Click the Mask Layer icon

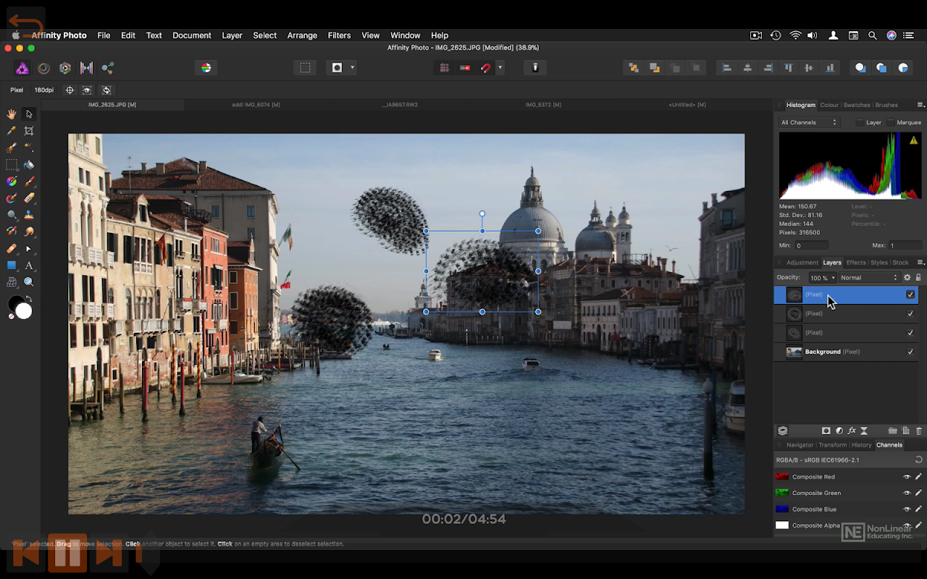[826, 431]
